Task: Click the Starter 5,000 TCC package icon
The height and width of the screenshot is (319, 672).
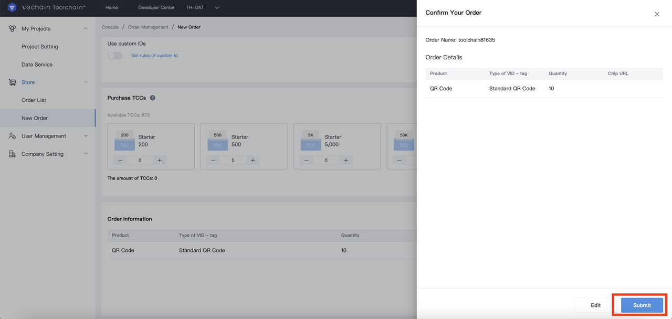Action: pyautogui.click(x=310, y=141)
